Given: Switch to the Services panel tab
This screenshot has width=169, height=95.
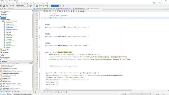Looking at the screenshot, I should coord(11,9).
